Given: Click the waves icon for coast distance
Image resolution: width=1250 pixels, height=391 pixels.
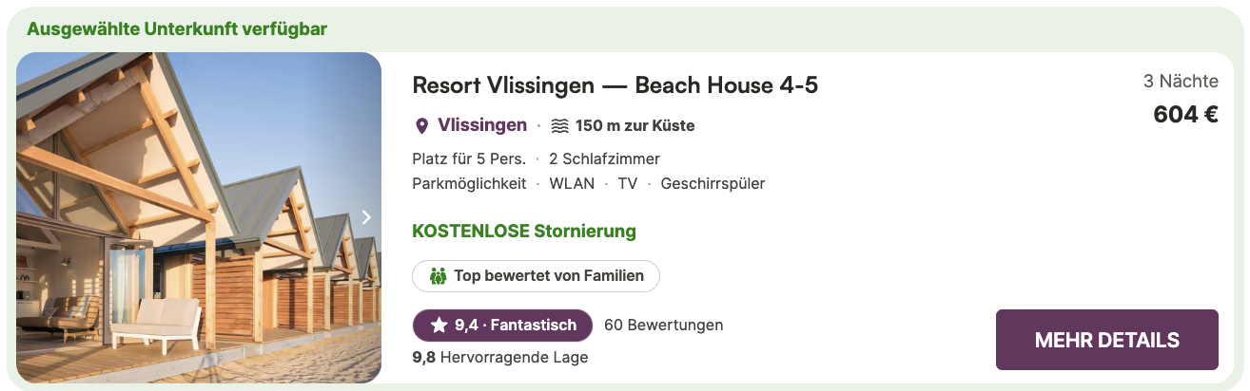Looking at the screenshot, I should click(559, 125).
